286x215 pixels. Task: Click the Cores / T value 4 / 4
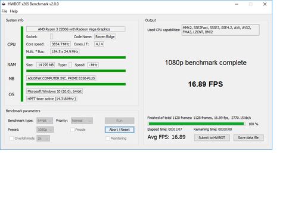point(99,44)
